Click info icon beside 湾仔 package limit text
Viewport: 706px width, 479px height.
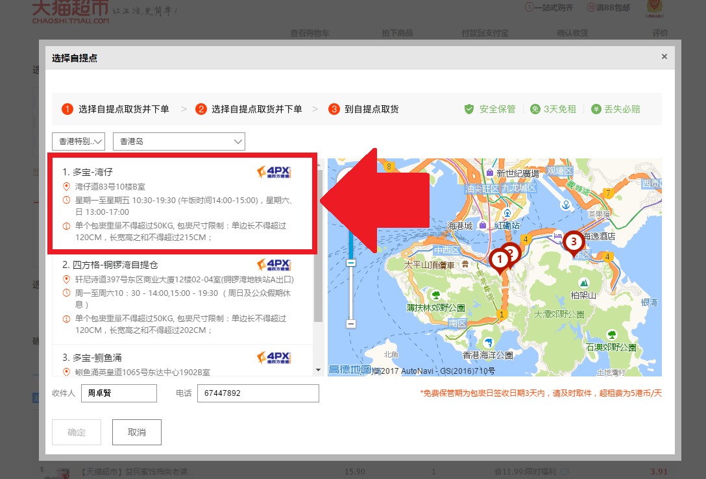(66, 226)
